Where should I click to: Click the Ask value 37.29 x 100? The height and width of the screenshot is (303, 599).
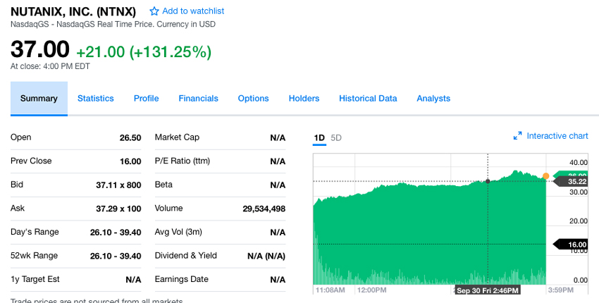118,209
